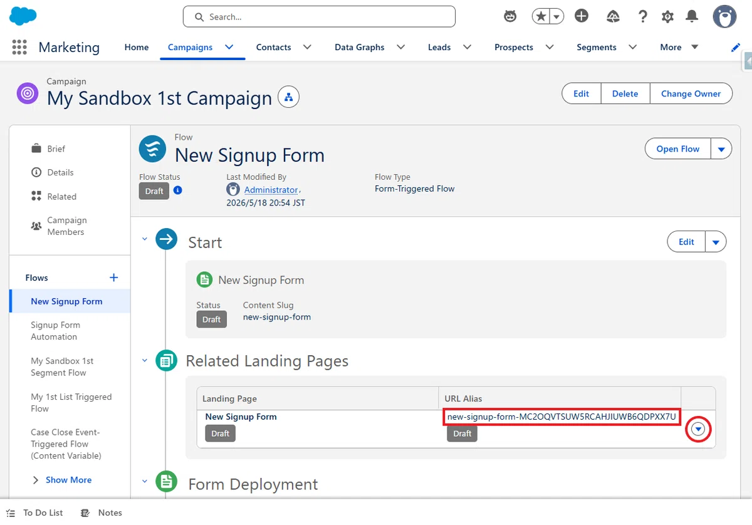Open the More navigation menu
This screenshot has height=525, width=752.
pos(679,47)
